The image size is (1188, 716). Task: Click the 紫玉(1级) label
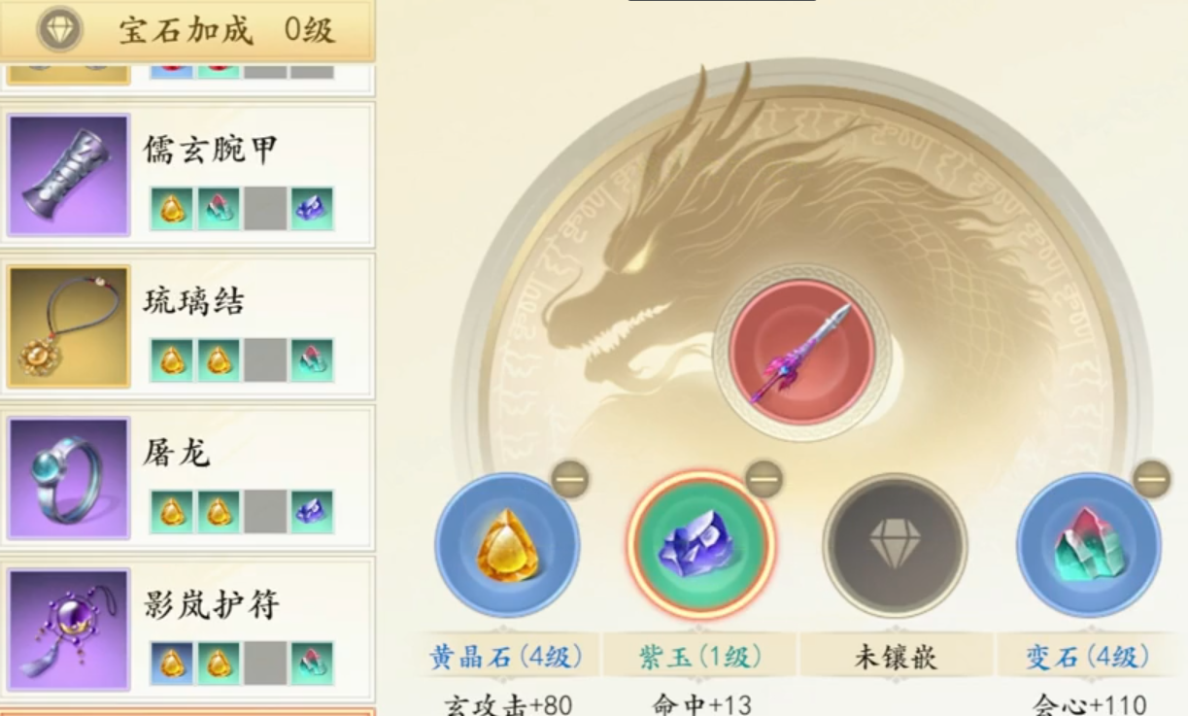click(x=700, y=658)
